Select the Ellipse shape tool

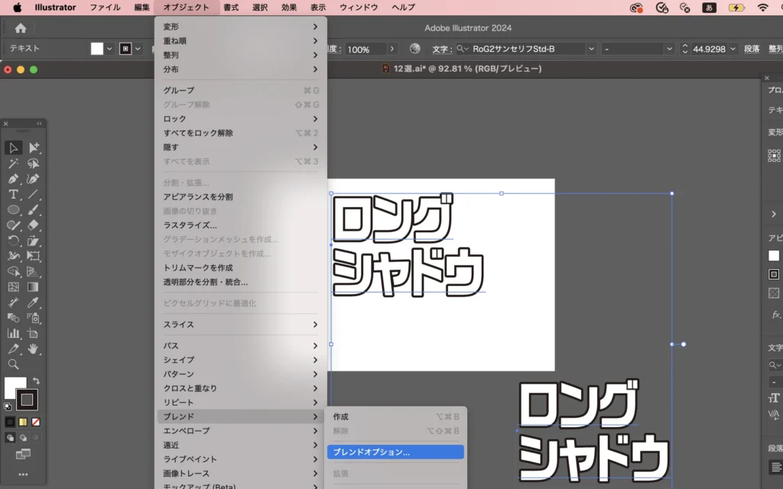point(14,209)
